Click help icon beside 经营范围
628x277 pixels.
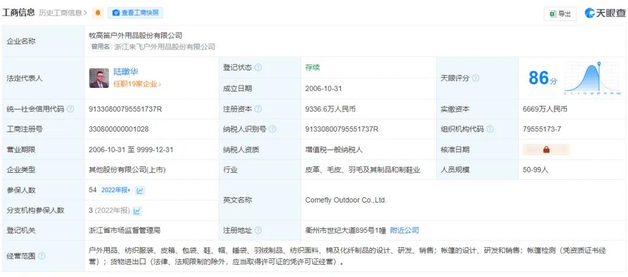(x=41, y=256)
